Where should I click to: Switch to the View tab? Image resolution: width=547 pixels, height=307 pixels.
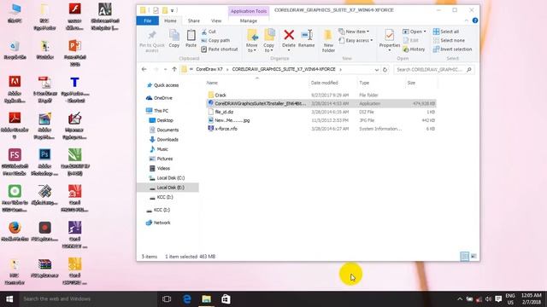216,20
